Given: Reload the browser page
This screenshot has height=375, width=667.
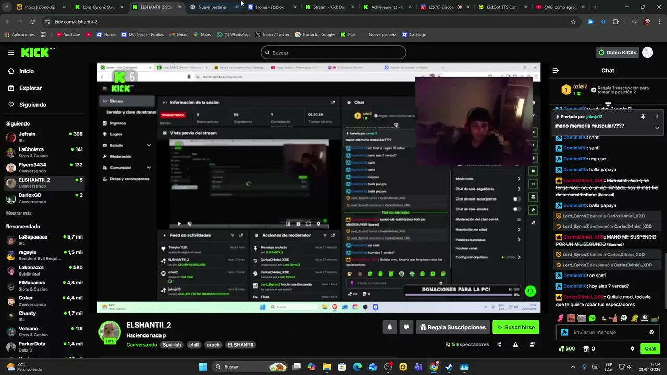Looking at the screenshot, I should pos(32,22).
